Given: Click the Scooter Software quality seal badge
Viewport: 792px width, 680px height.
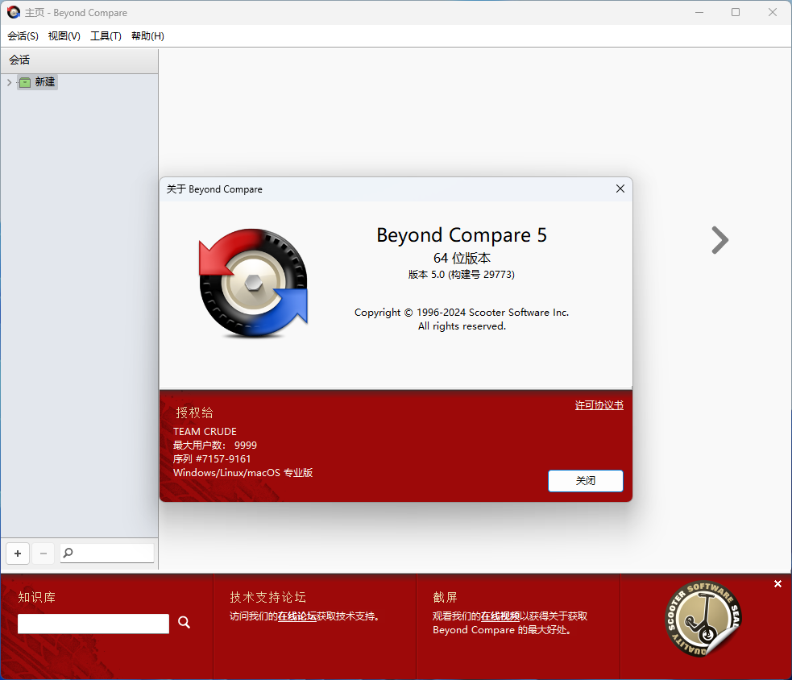Looking at the screenshot, I should 703,619.
